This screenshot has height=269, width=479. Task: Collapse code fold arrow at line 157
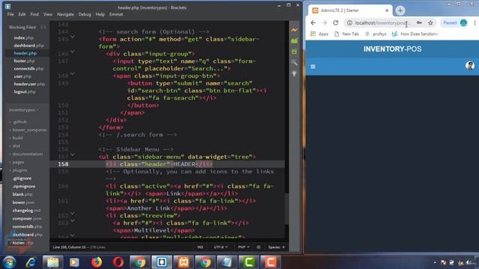[73, 155]
